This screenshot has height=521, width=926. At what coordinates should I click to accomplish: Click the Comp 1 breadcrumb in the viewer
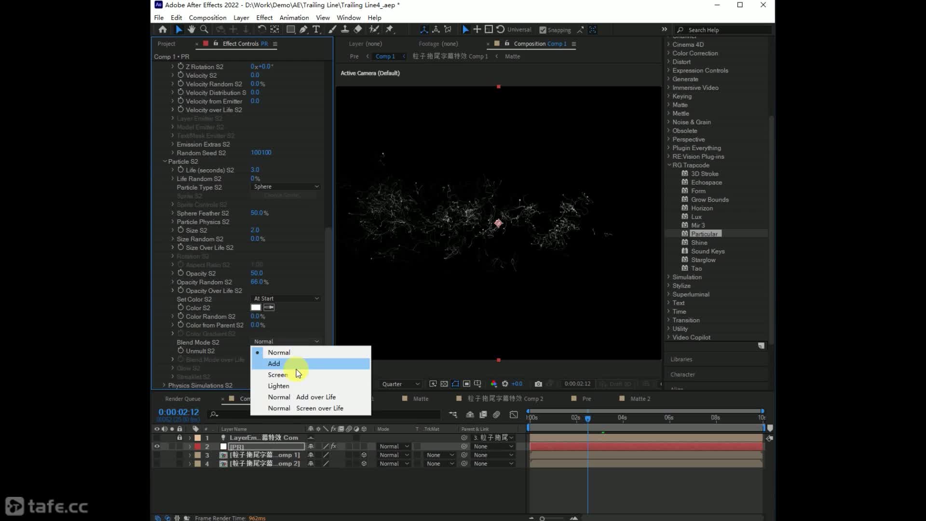[385, 56]
